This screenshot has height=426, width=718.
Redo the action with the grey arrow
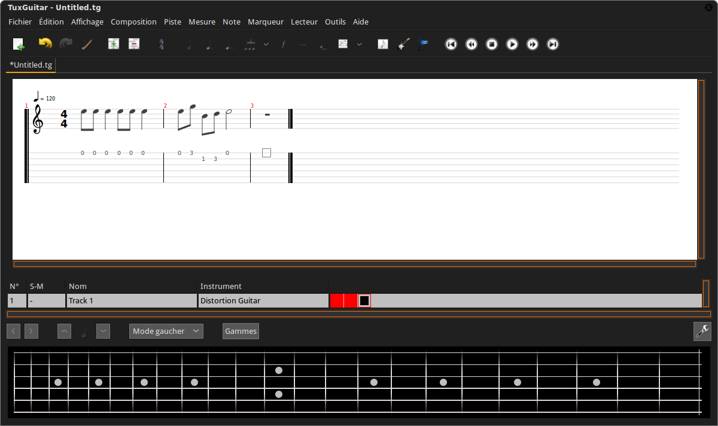click(65, 44)
